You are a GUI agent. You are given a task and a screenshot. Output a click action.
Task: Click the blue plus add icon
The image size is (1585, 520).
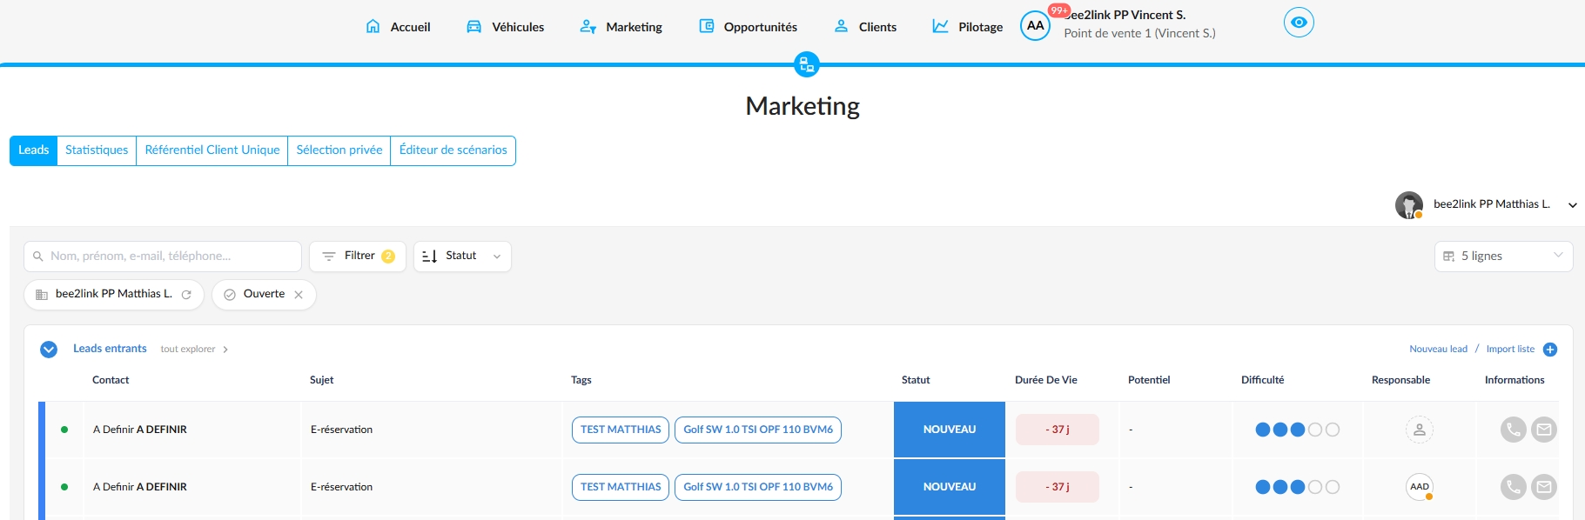click(x=1550, y=350)
